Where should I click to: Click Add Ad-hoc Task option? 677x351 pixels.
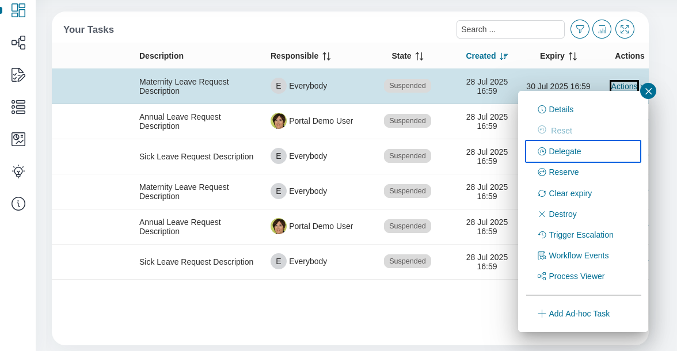(579, 314)
